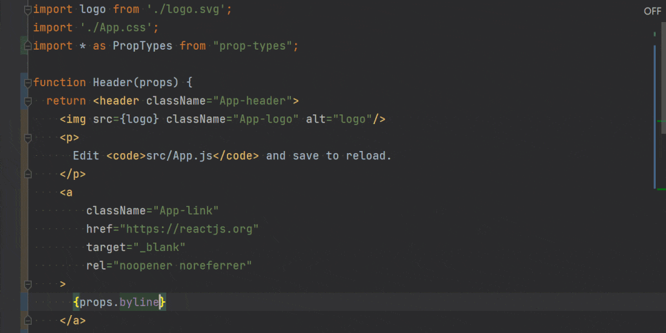Collapse the 'import logo' imports fold marker
This screenshot has height=333, width=666.
point(28,10)
